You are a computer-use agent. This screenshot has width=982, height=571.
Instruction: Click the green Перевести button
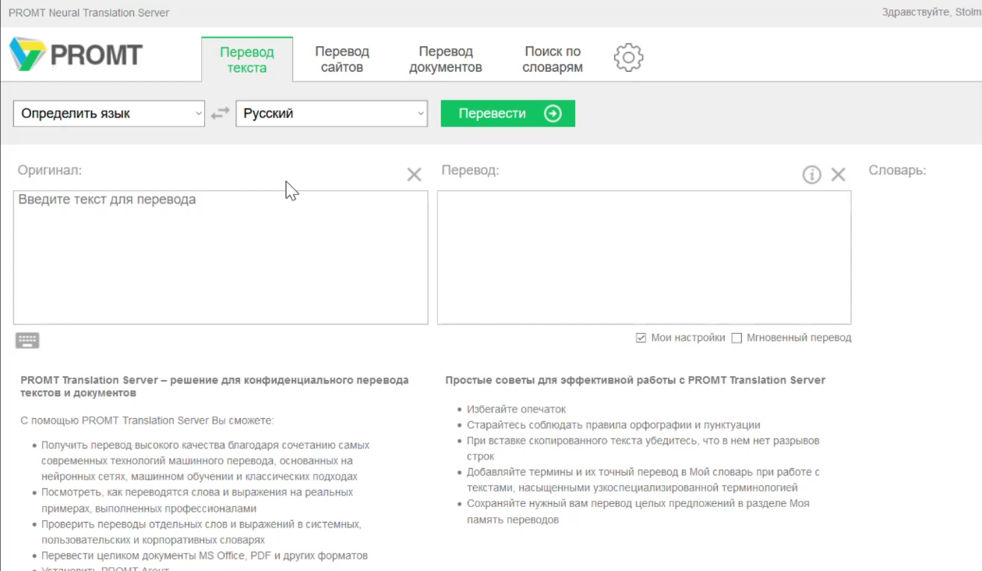point(508,113)
